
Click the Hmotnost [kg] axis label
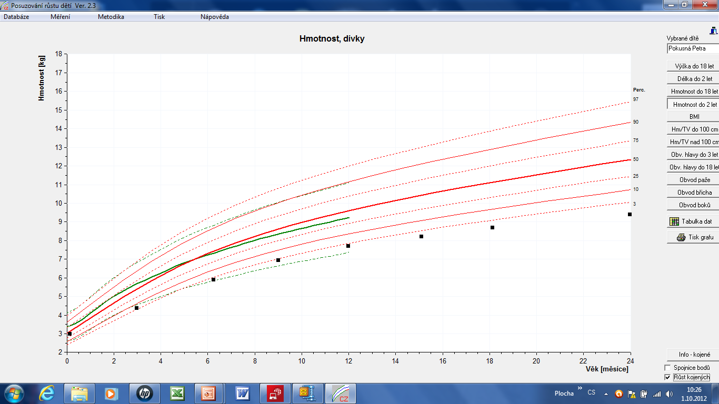(42, 77)
